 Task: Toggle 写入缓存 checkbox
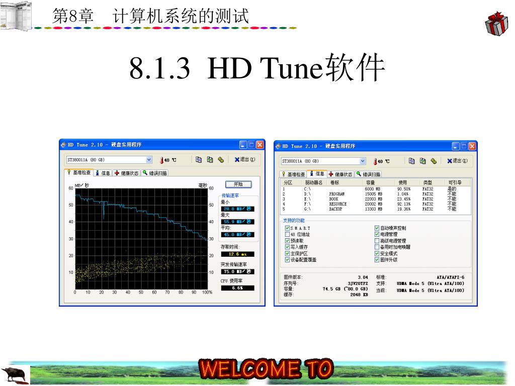coord(287,247)
